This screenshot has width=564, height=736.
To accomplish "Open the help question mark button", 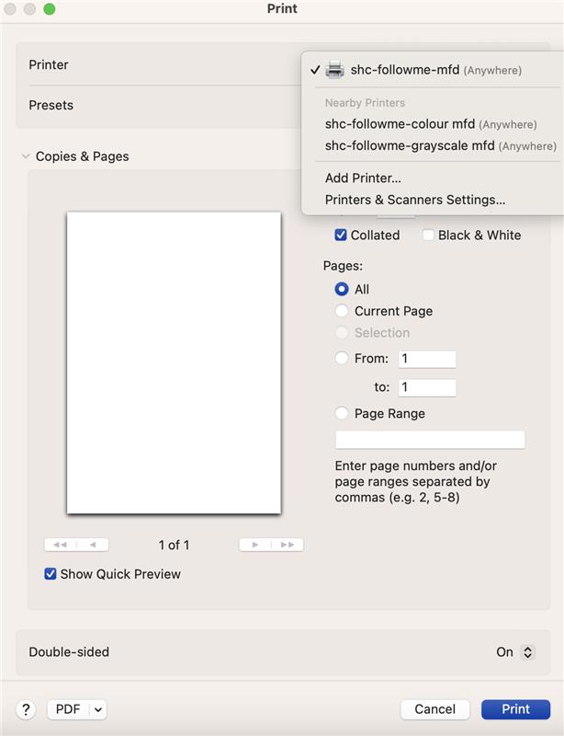I will pos(26,709).
